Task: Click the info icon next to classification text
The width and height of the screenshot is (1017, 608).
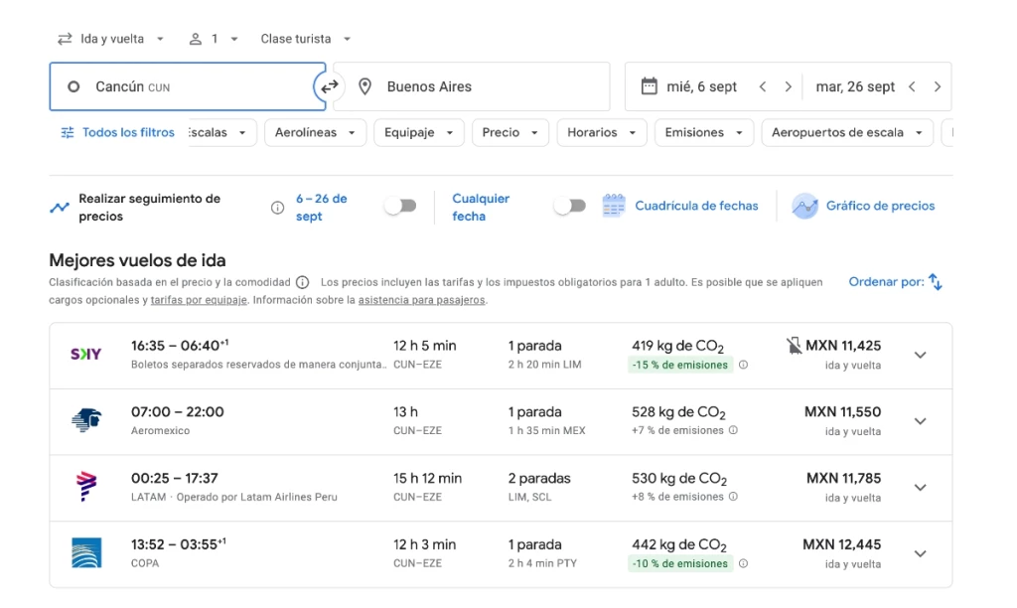Action: click(x=302, y=282)
